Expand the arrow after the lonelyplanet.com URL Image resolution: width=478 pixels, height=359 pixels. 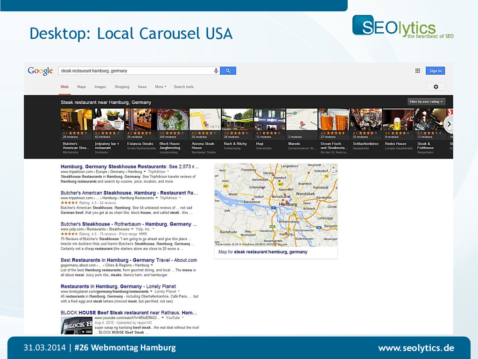[x=151, y=291]
